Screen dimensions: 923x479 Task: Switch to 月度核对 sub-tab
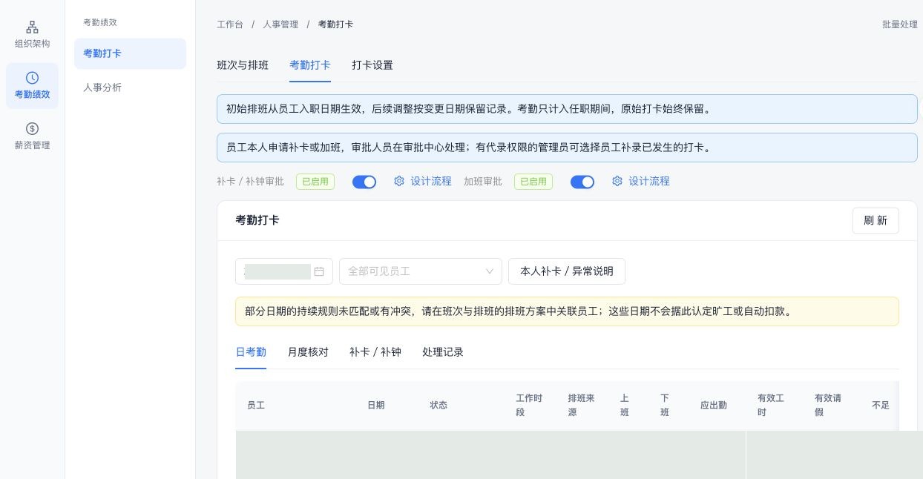[308, 352]
